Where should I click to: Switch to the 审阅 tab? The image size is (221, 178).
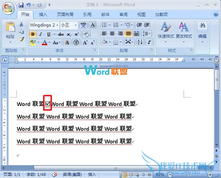pos(123,14)
